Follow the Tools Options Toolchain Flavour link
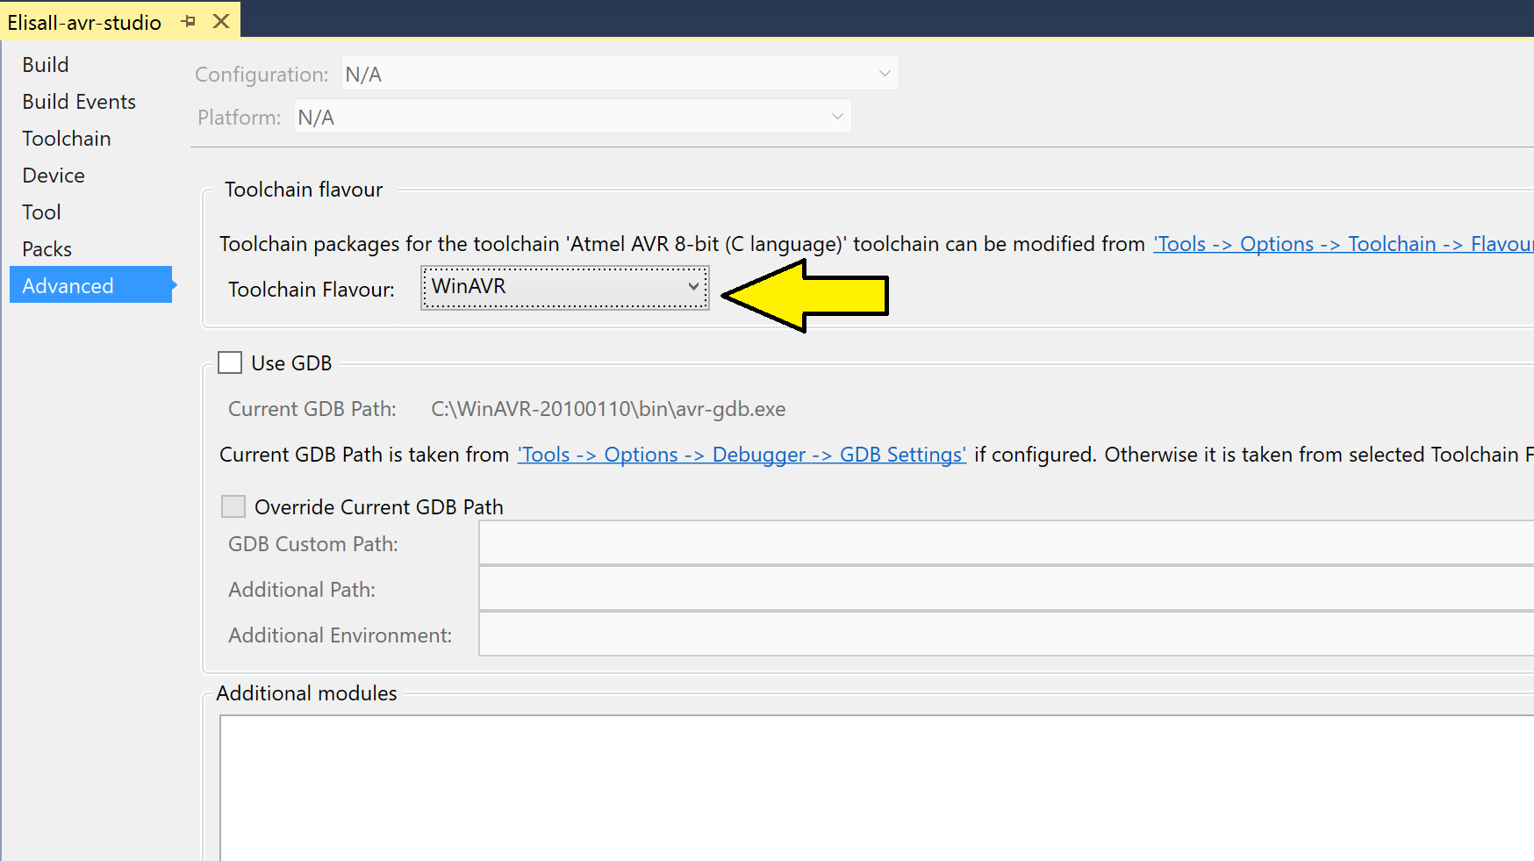 [1343, 244]
